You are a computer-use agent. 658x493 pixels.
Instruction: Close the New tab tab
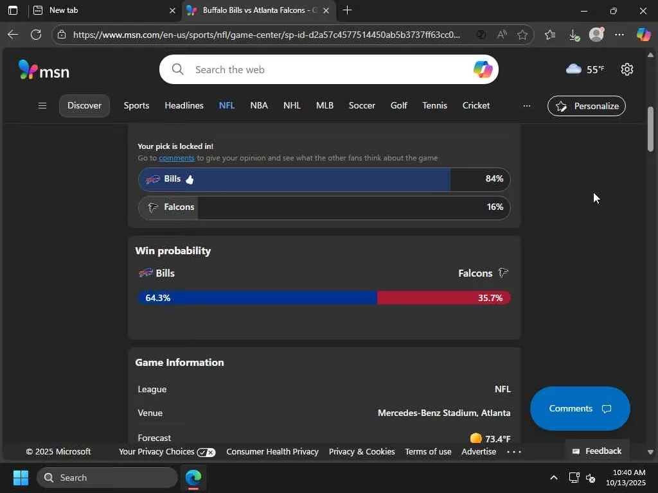[x=172, y=11]
